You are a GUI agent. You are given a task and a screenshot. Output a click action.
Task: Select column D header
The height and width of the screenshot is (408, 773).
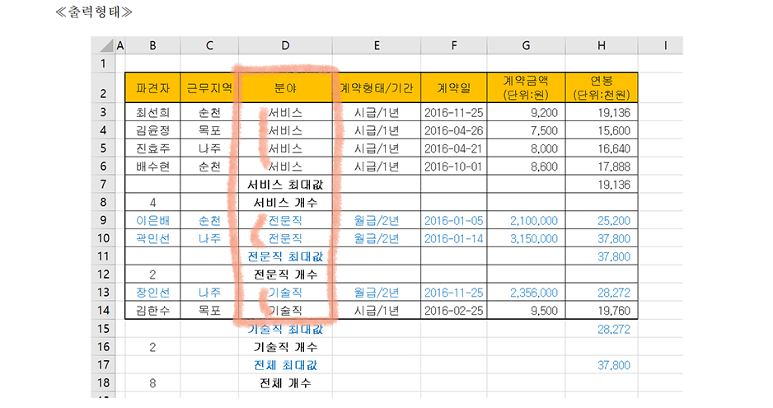285,45
